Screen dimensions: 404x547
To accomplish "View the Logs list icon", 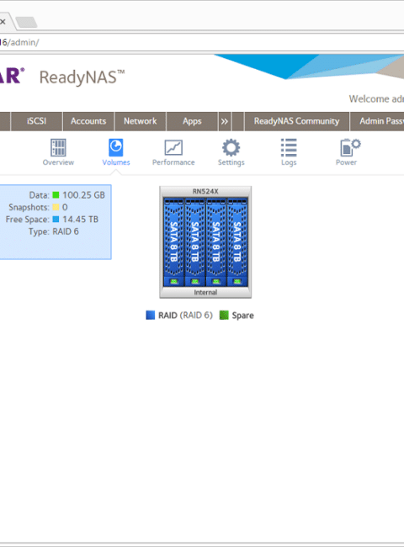I will (289, 147).
